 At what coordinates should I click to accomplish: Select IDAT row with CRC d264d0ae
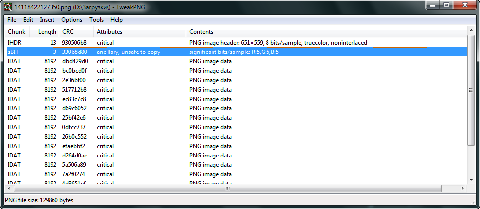tap(236, 156)
